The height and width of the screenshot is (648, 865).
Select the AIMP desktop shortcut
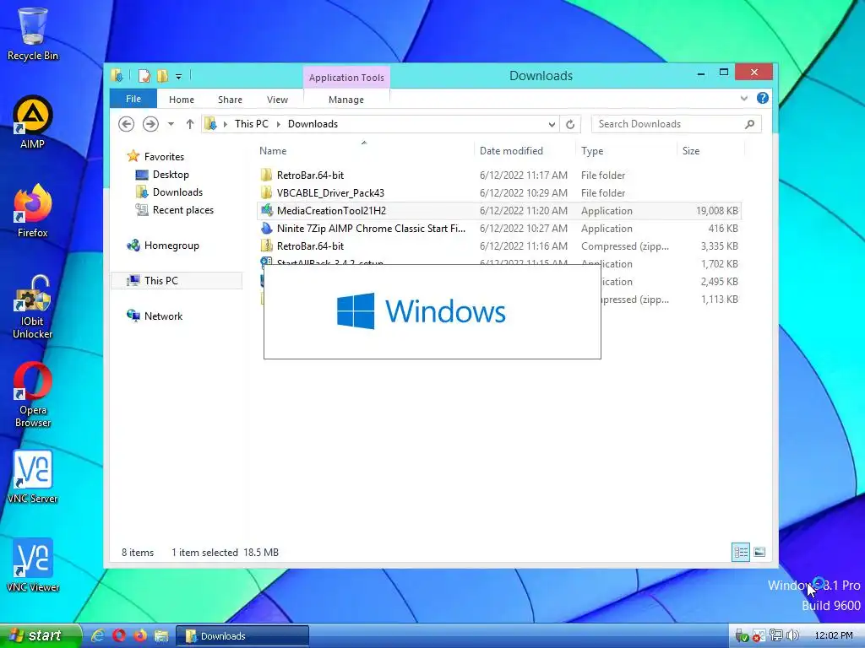coord(33,122)
